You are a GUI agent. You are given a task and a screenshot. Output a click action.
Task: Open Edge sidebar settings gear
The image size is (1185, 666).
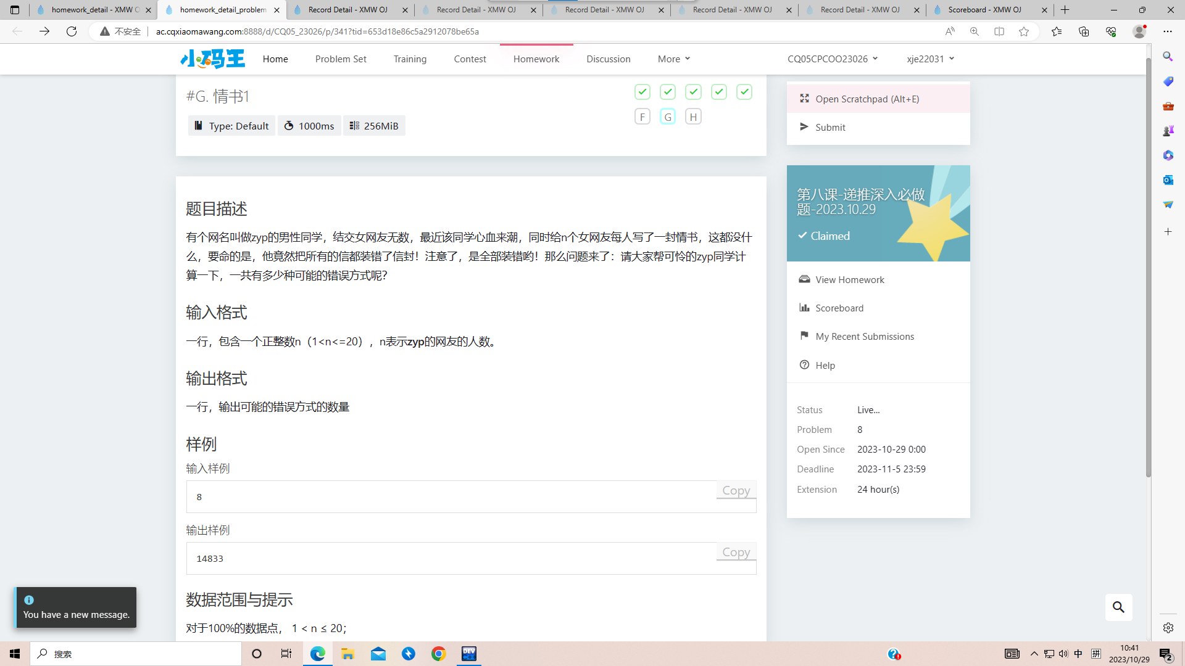(x=1168, y=628)
